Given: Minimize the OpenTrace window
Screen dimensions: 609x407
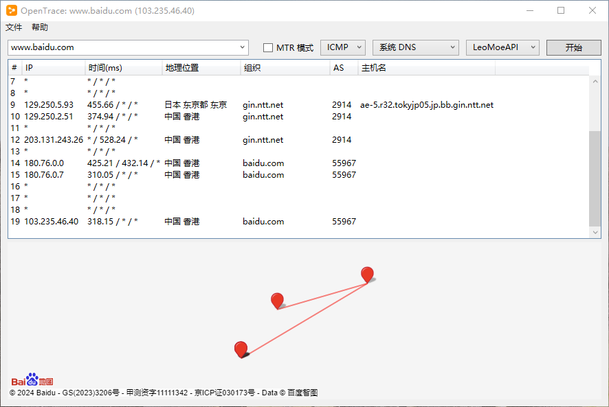Looking at the screenshot, I should [x=530, y=10].
